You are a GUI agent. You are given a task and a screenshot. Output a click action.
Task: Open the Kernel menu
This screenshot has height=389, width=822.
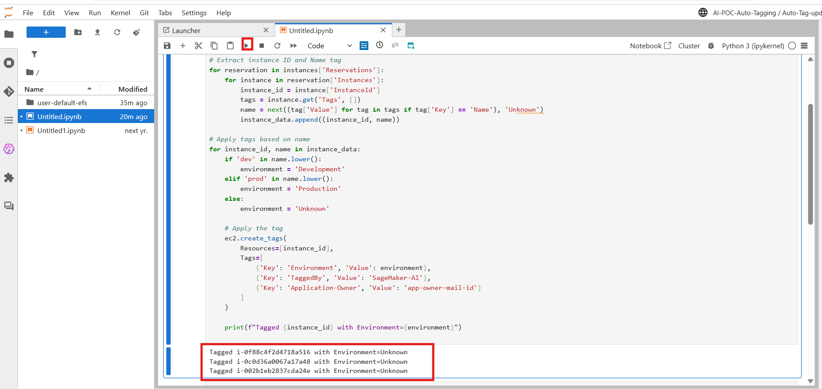click(121, 13)
